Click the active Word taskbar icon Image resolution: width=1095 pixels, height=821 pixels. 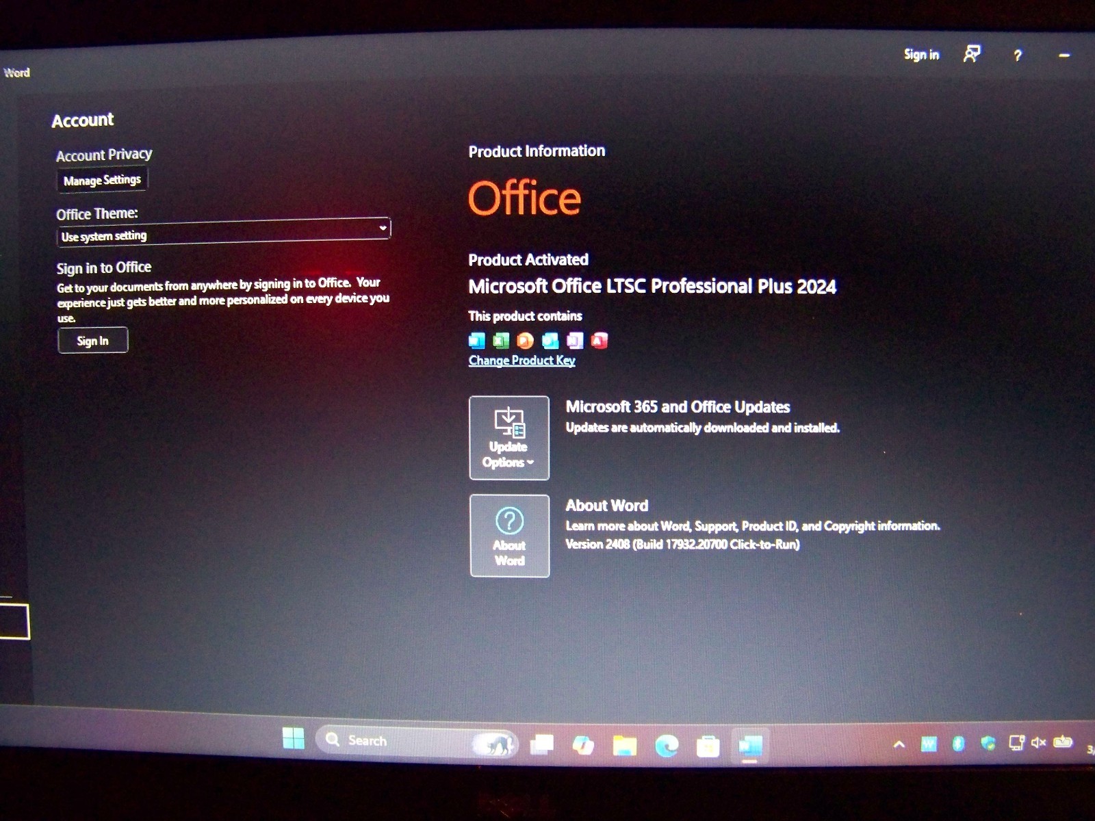click(x=750, y=746)
